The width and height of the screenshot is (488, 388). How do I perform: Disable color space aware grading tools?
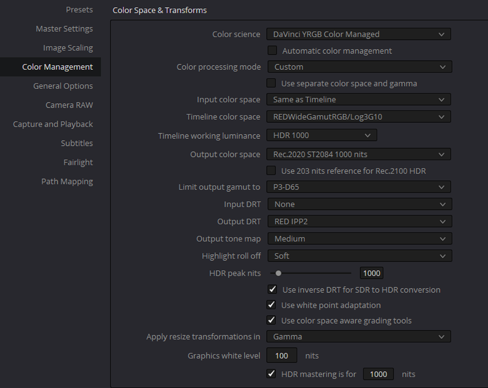(271, 320)
